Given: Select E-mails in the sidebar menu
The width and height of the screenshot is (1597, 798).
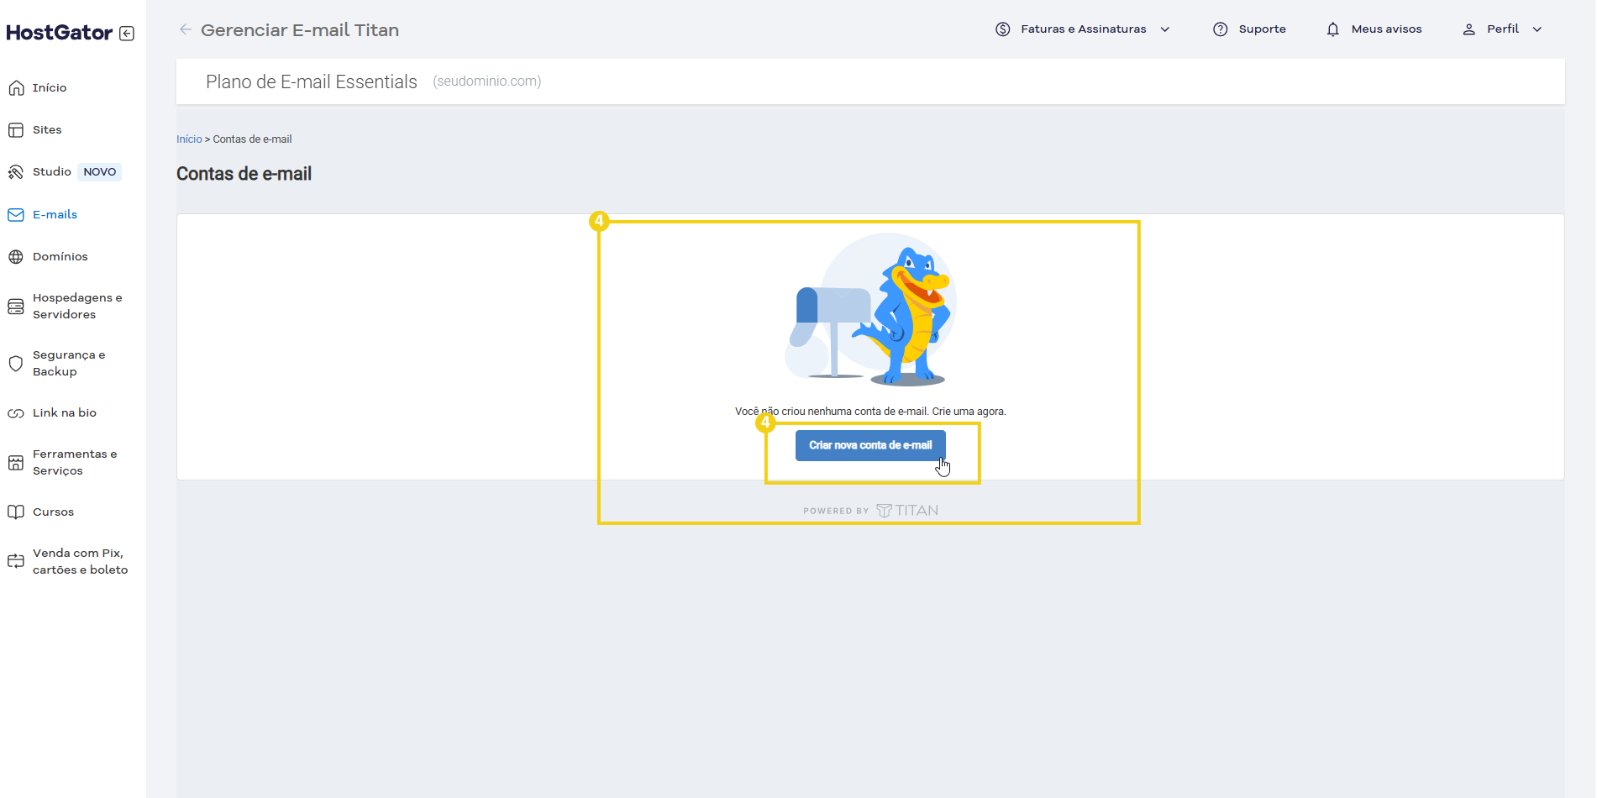Looking at the screenshot, I should coord(55,215).
